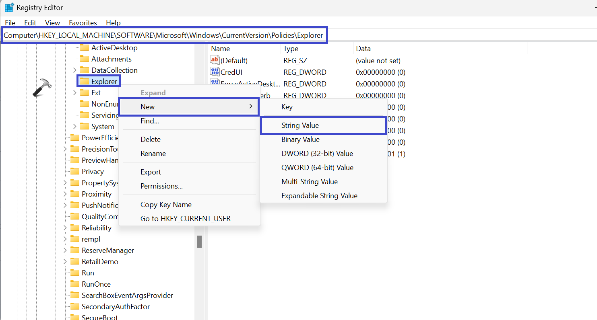The width and height of the screenshot is (597, 320).
Task: Expand the Reliability key arrow
Action: [65, 228]
